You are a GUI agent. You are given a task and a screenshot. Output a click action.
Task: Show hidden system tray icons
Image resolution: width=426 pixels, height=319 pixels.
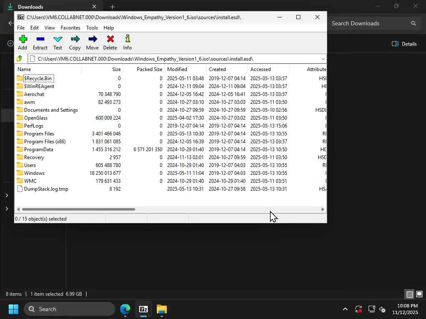click(345, 309)
